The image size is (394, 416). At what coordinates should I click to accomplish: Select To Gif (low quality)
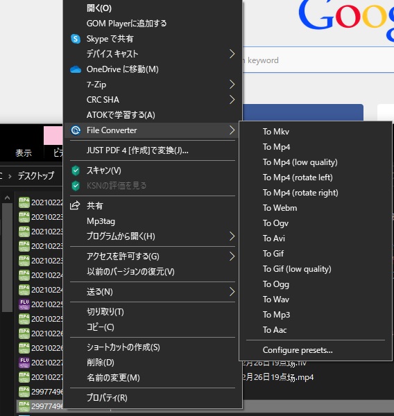tap(316, 269)
